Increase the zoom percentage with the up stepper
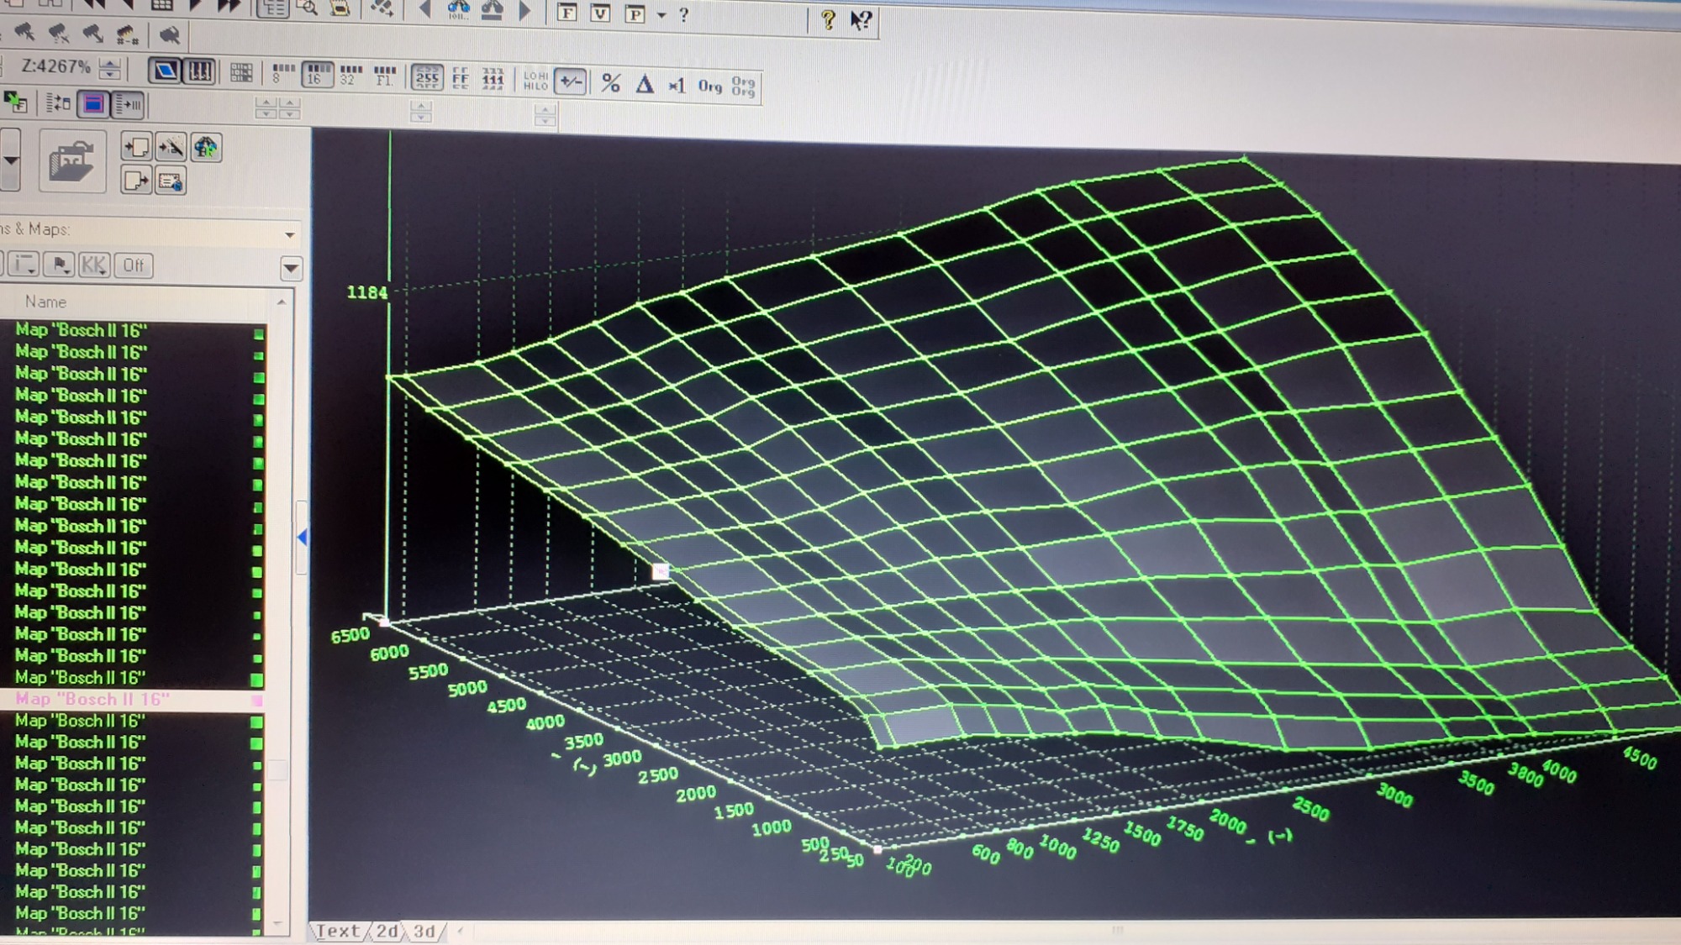The height and width of the screenshot is (945, 1681). click(x=109, y=62)
